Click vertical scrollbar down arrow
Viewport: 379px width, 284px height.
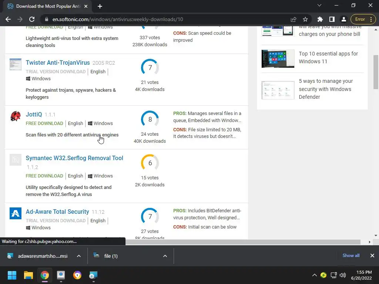376,236
